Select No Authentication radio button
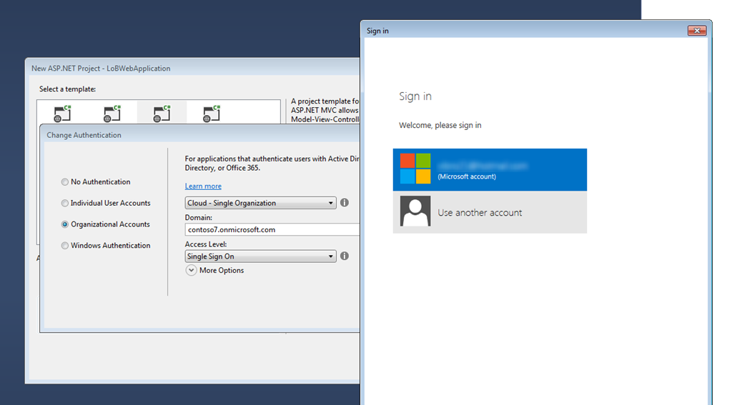Screen dimensions: 732x405 [65, 182]
